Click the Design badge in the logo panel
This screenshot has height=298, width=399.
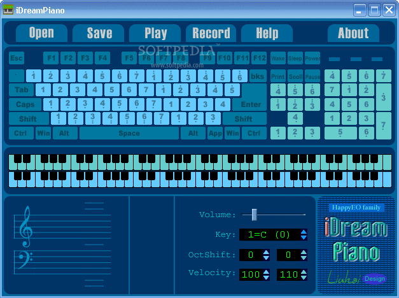[375, 279]
